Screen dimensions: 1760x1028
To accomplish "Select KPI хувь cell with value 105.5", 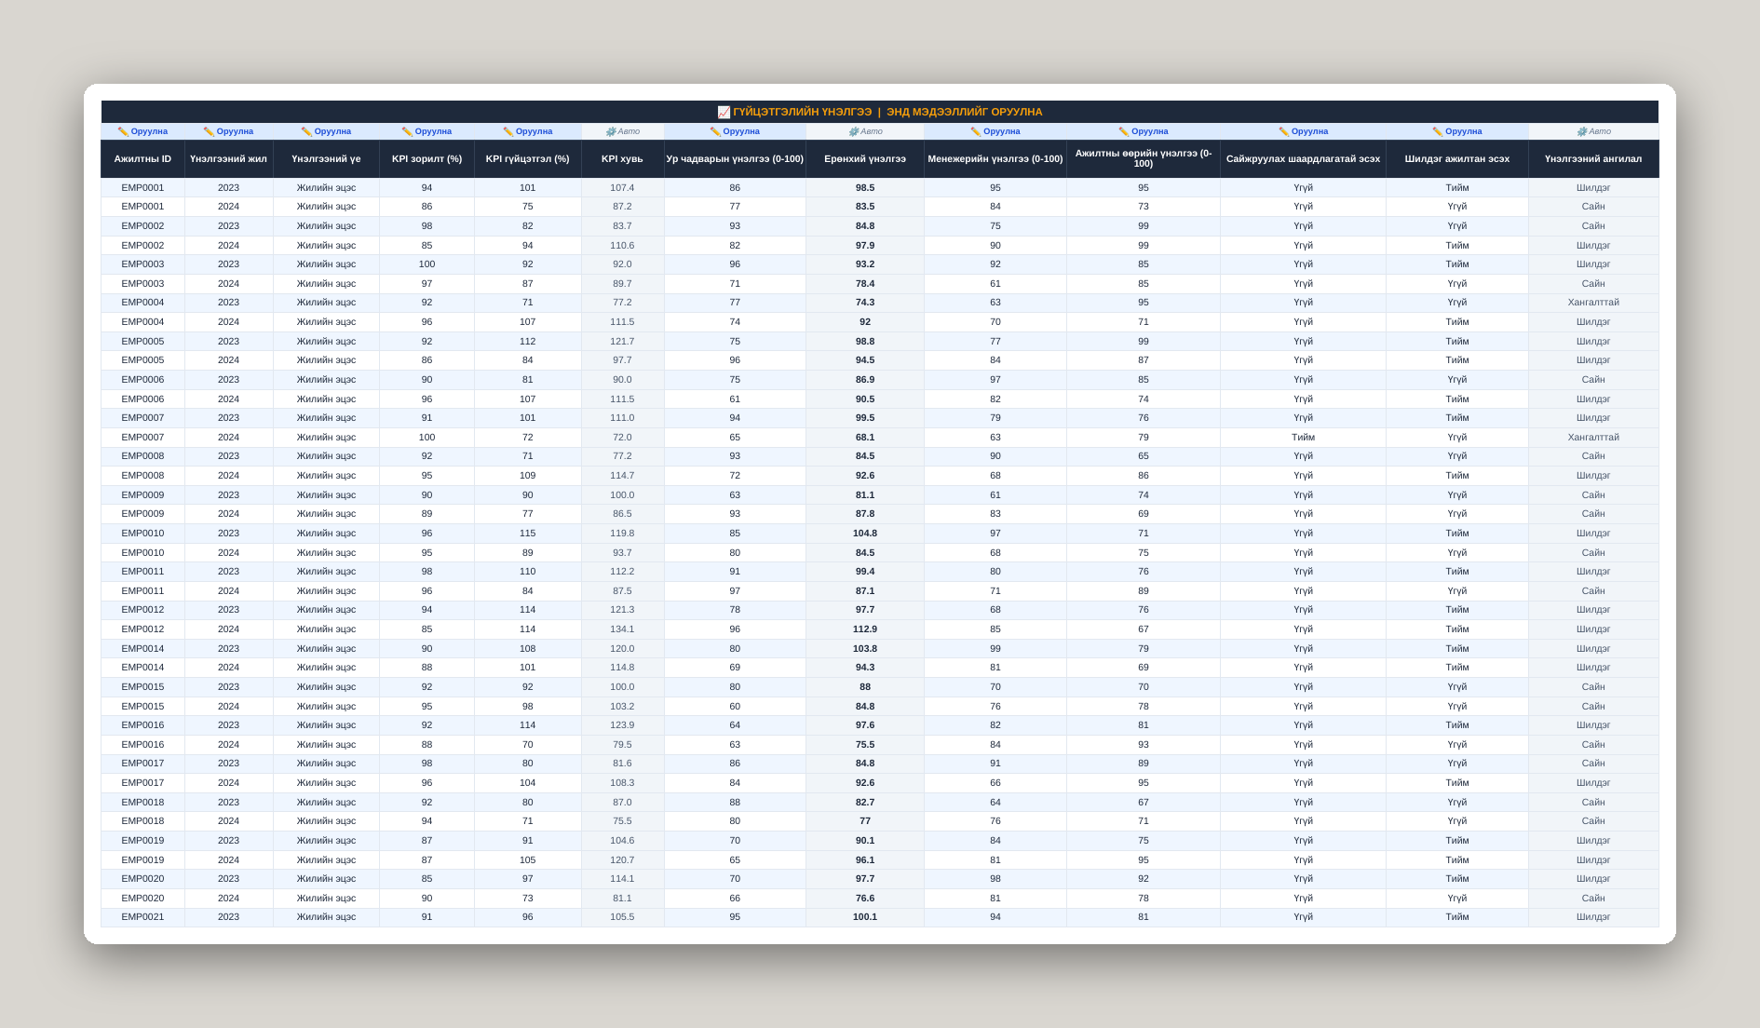I will coord(622,917).
